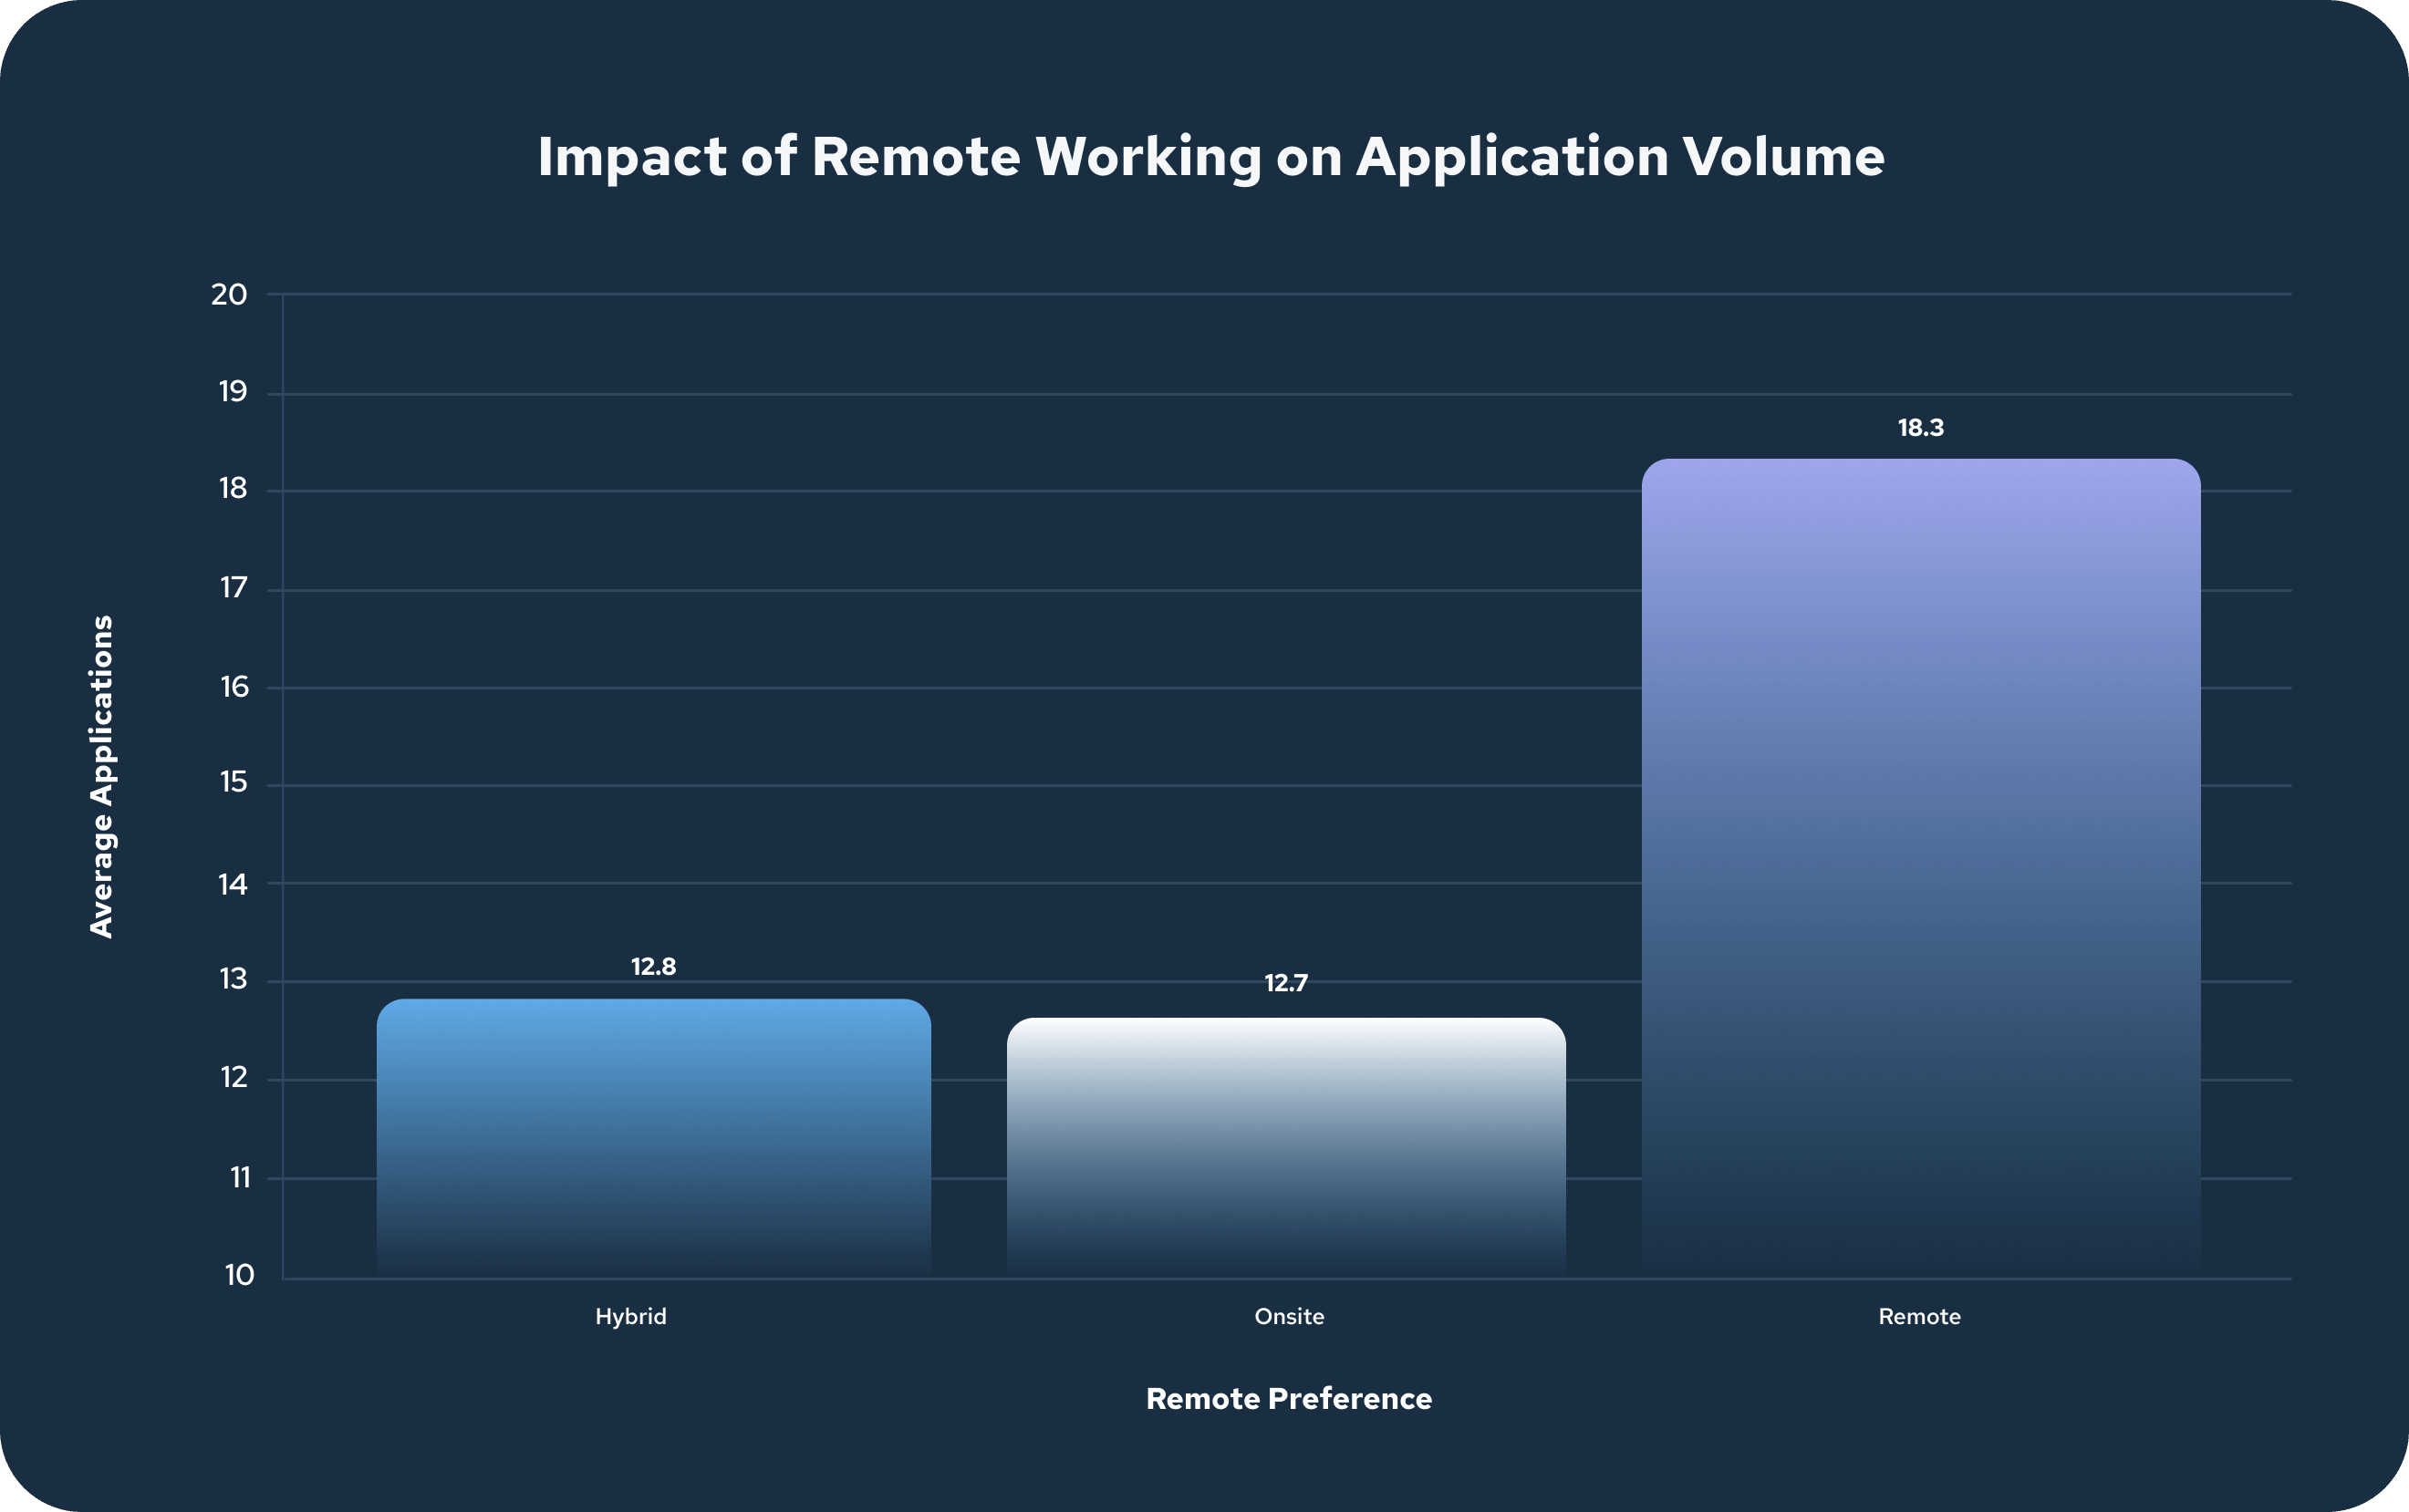Click the Remote Preference axis title
Viewport: 2409px width, 1512px height.
[1289, 1399]
